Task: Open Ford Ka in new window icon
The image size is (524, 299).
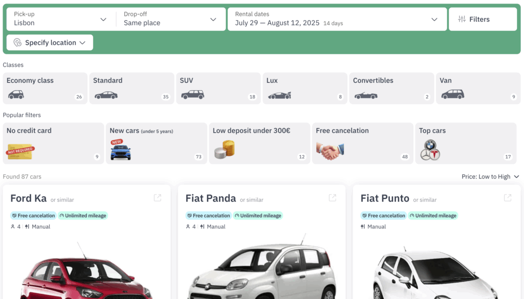Action: coord(158,198)
